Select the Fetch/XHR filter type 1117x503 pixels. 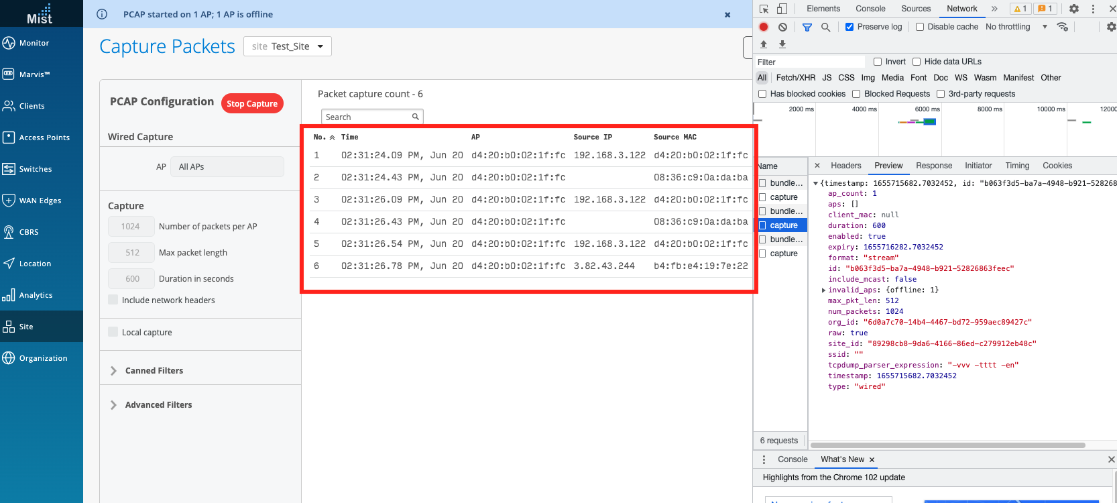[795, 78]
